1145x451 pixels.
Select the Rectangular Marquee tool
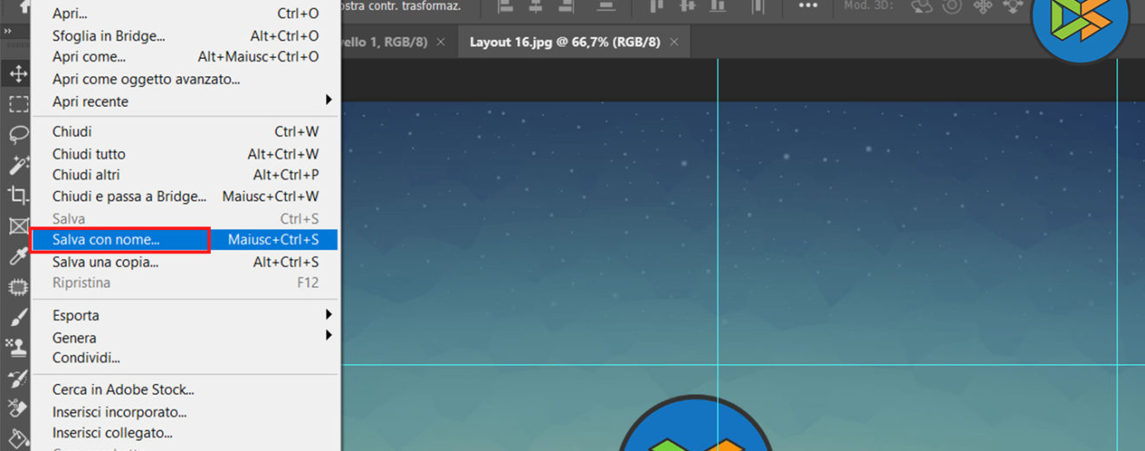click(x=17, y=104)
